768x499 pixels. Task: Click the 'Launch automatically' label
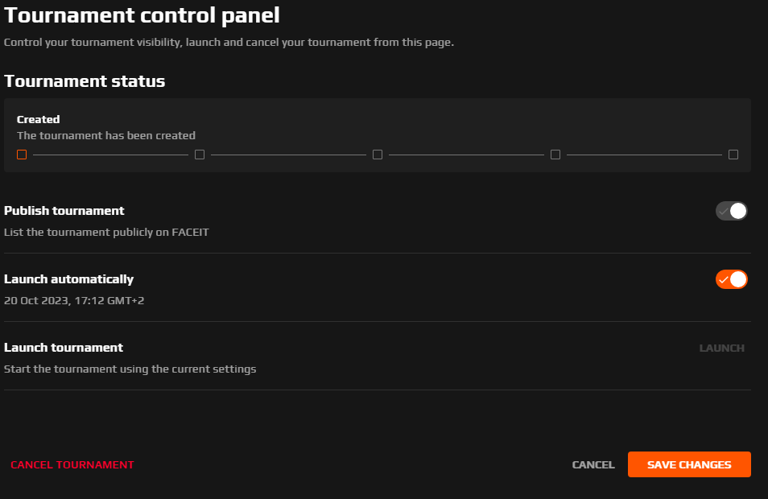[69, 279]
